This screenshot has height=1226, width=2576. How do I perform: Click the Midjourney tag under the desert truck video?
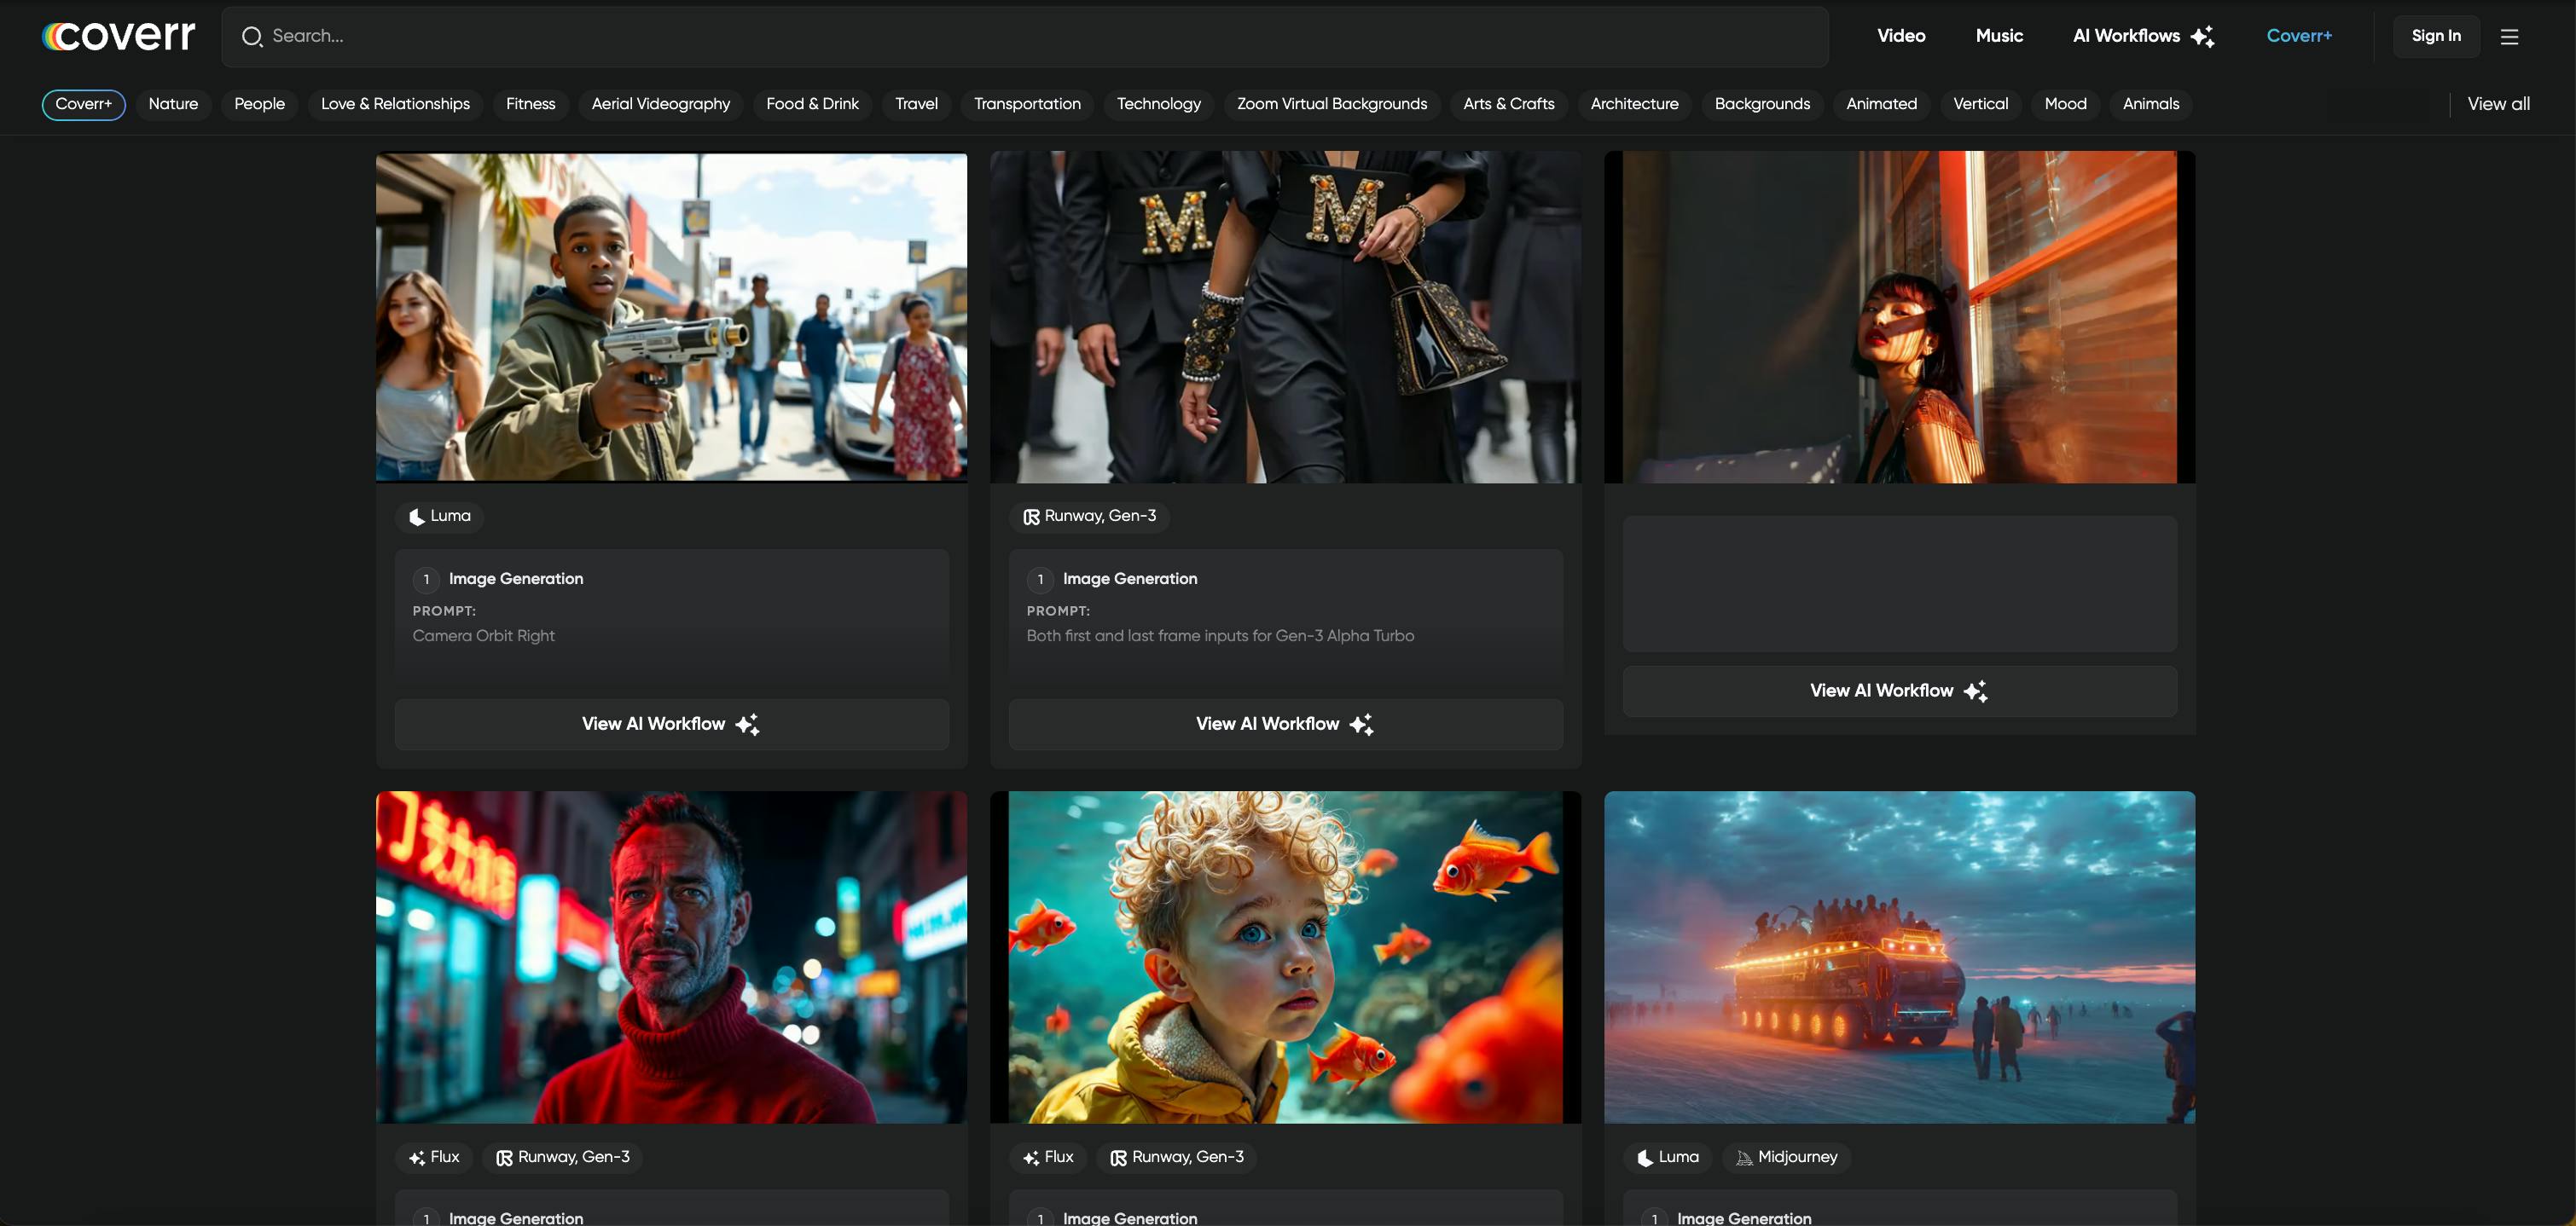click(x=1786, y=1157)
